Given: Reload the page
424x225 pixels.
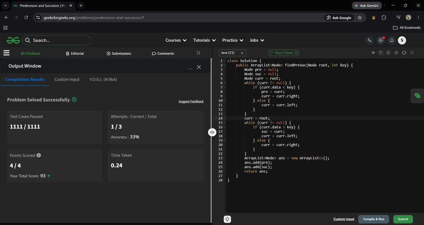Looking at the screenshot, I should [x=26, y=18].
